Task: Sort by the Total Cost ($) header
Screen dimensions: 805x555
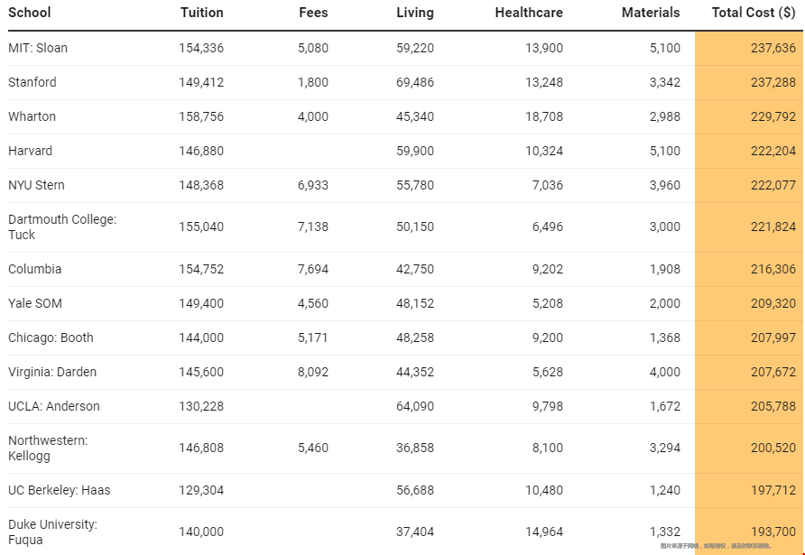Action: pos(754,13)
